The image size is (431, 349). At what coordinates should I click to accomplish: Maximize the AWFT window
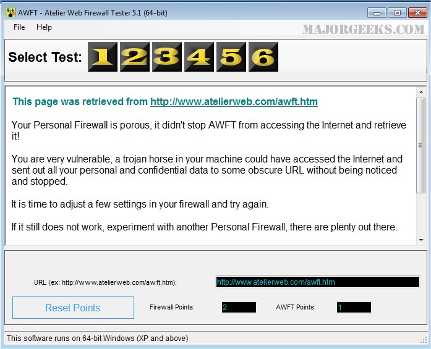[x=397, y=13]
